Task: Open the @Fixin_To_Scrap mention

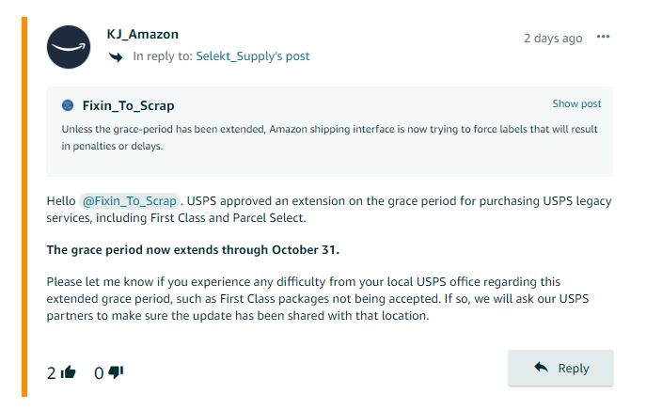Action: 130,201
